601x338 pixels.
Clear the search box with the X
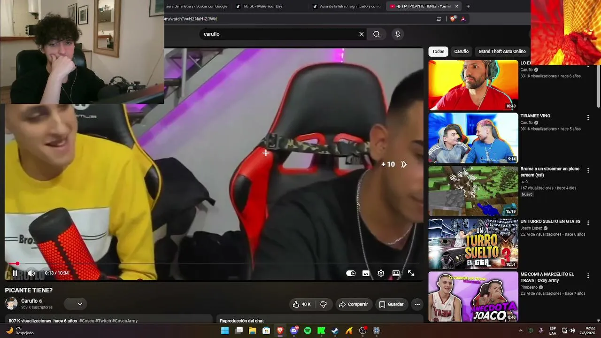point(362,34)
